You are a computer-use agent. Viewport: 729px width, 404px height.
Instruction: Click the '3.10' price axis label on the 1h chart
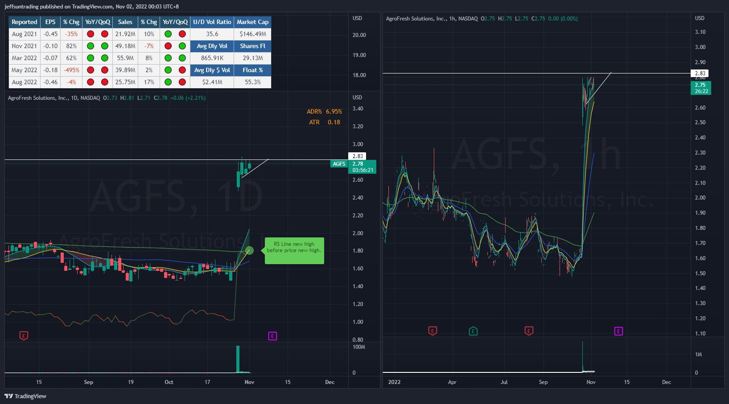pyautogui.click(x=700, y=32)
